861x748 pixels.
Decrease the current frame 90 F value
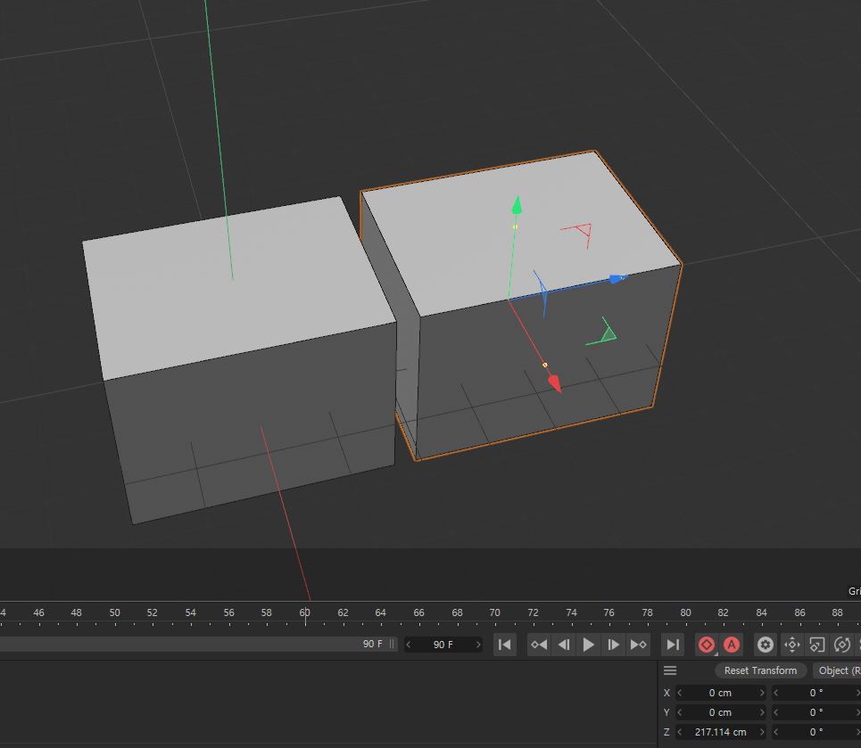[410, 645]
